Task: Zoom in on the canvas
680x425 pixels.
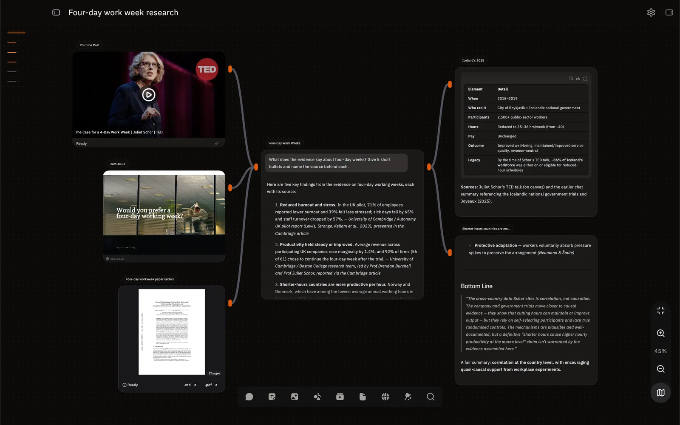Action: click(x=660, y=333)
